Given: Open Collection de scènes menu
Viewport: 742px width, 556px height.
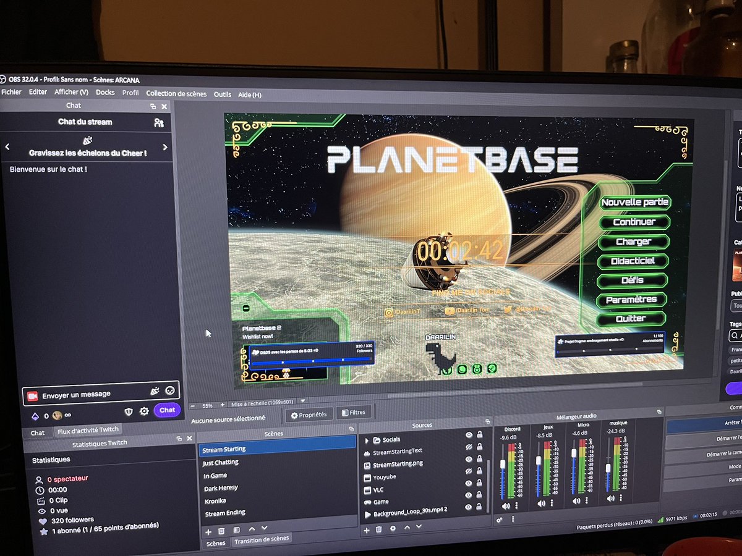Looking at the screenshot, I should point(176,94).
